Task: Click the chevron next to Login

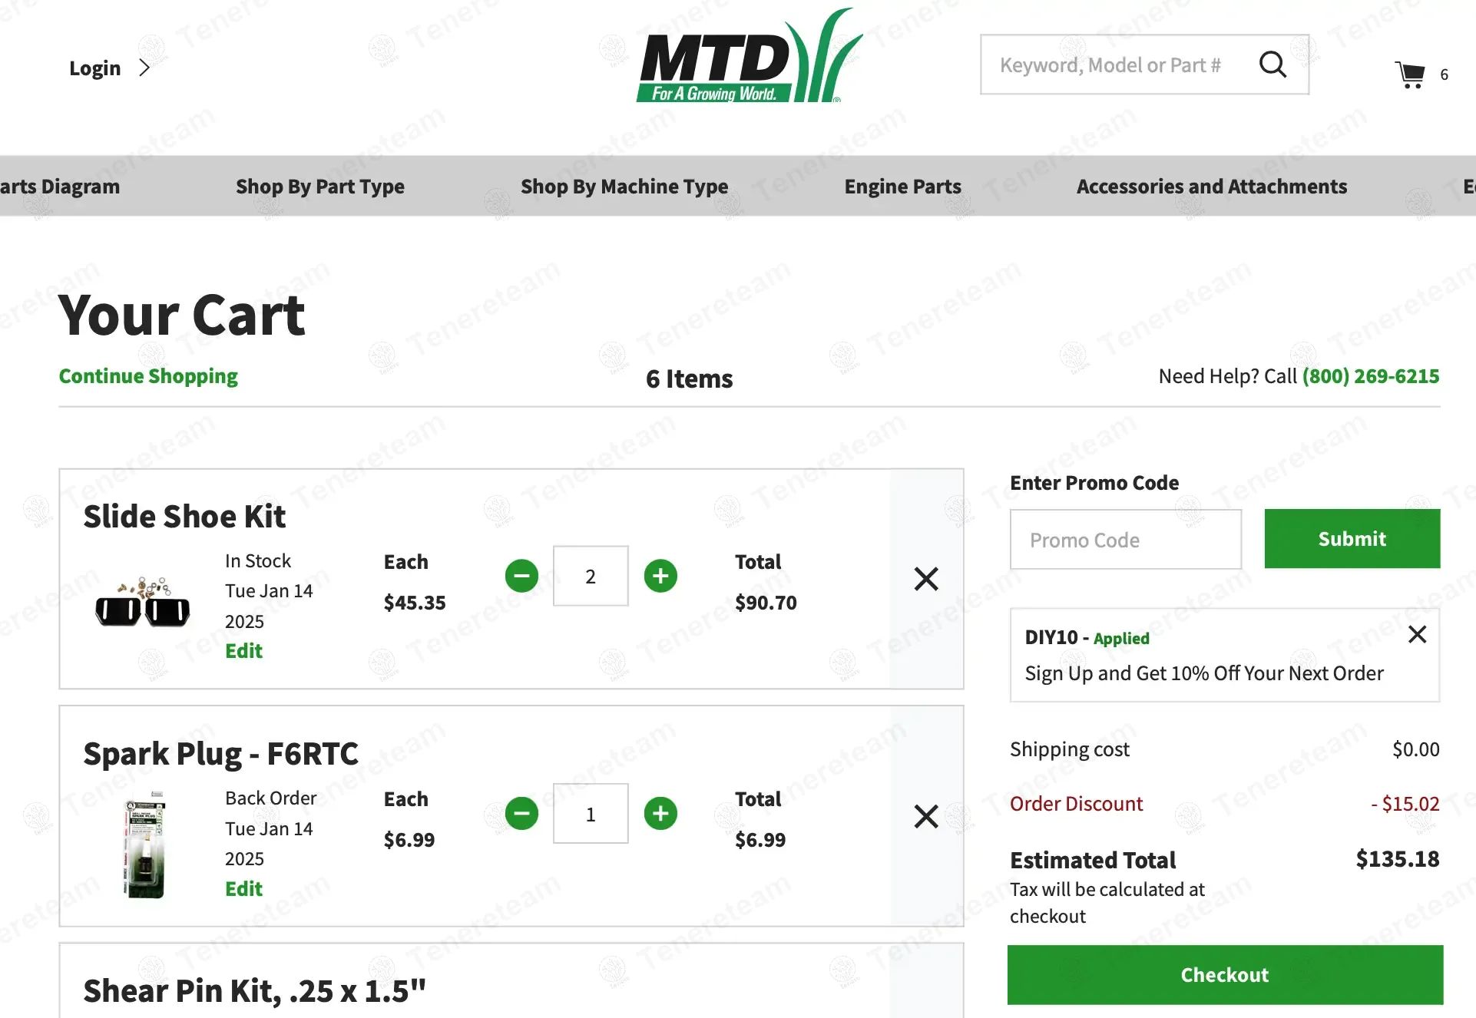Action: click(144, 68)
